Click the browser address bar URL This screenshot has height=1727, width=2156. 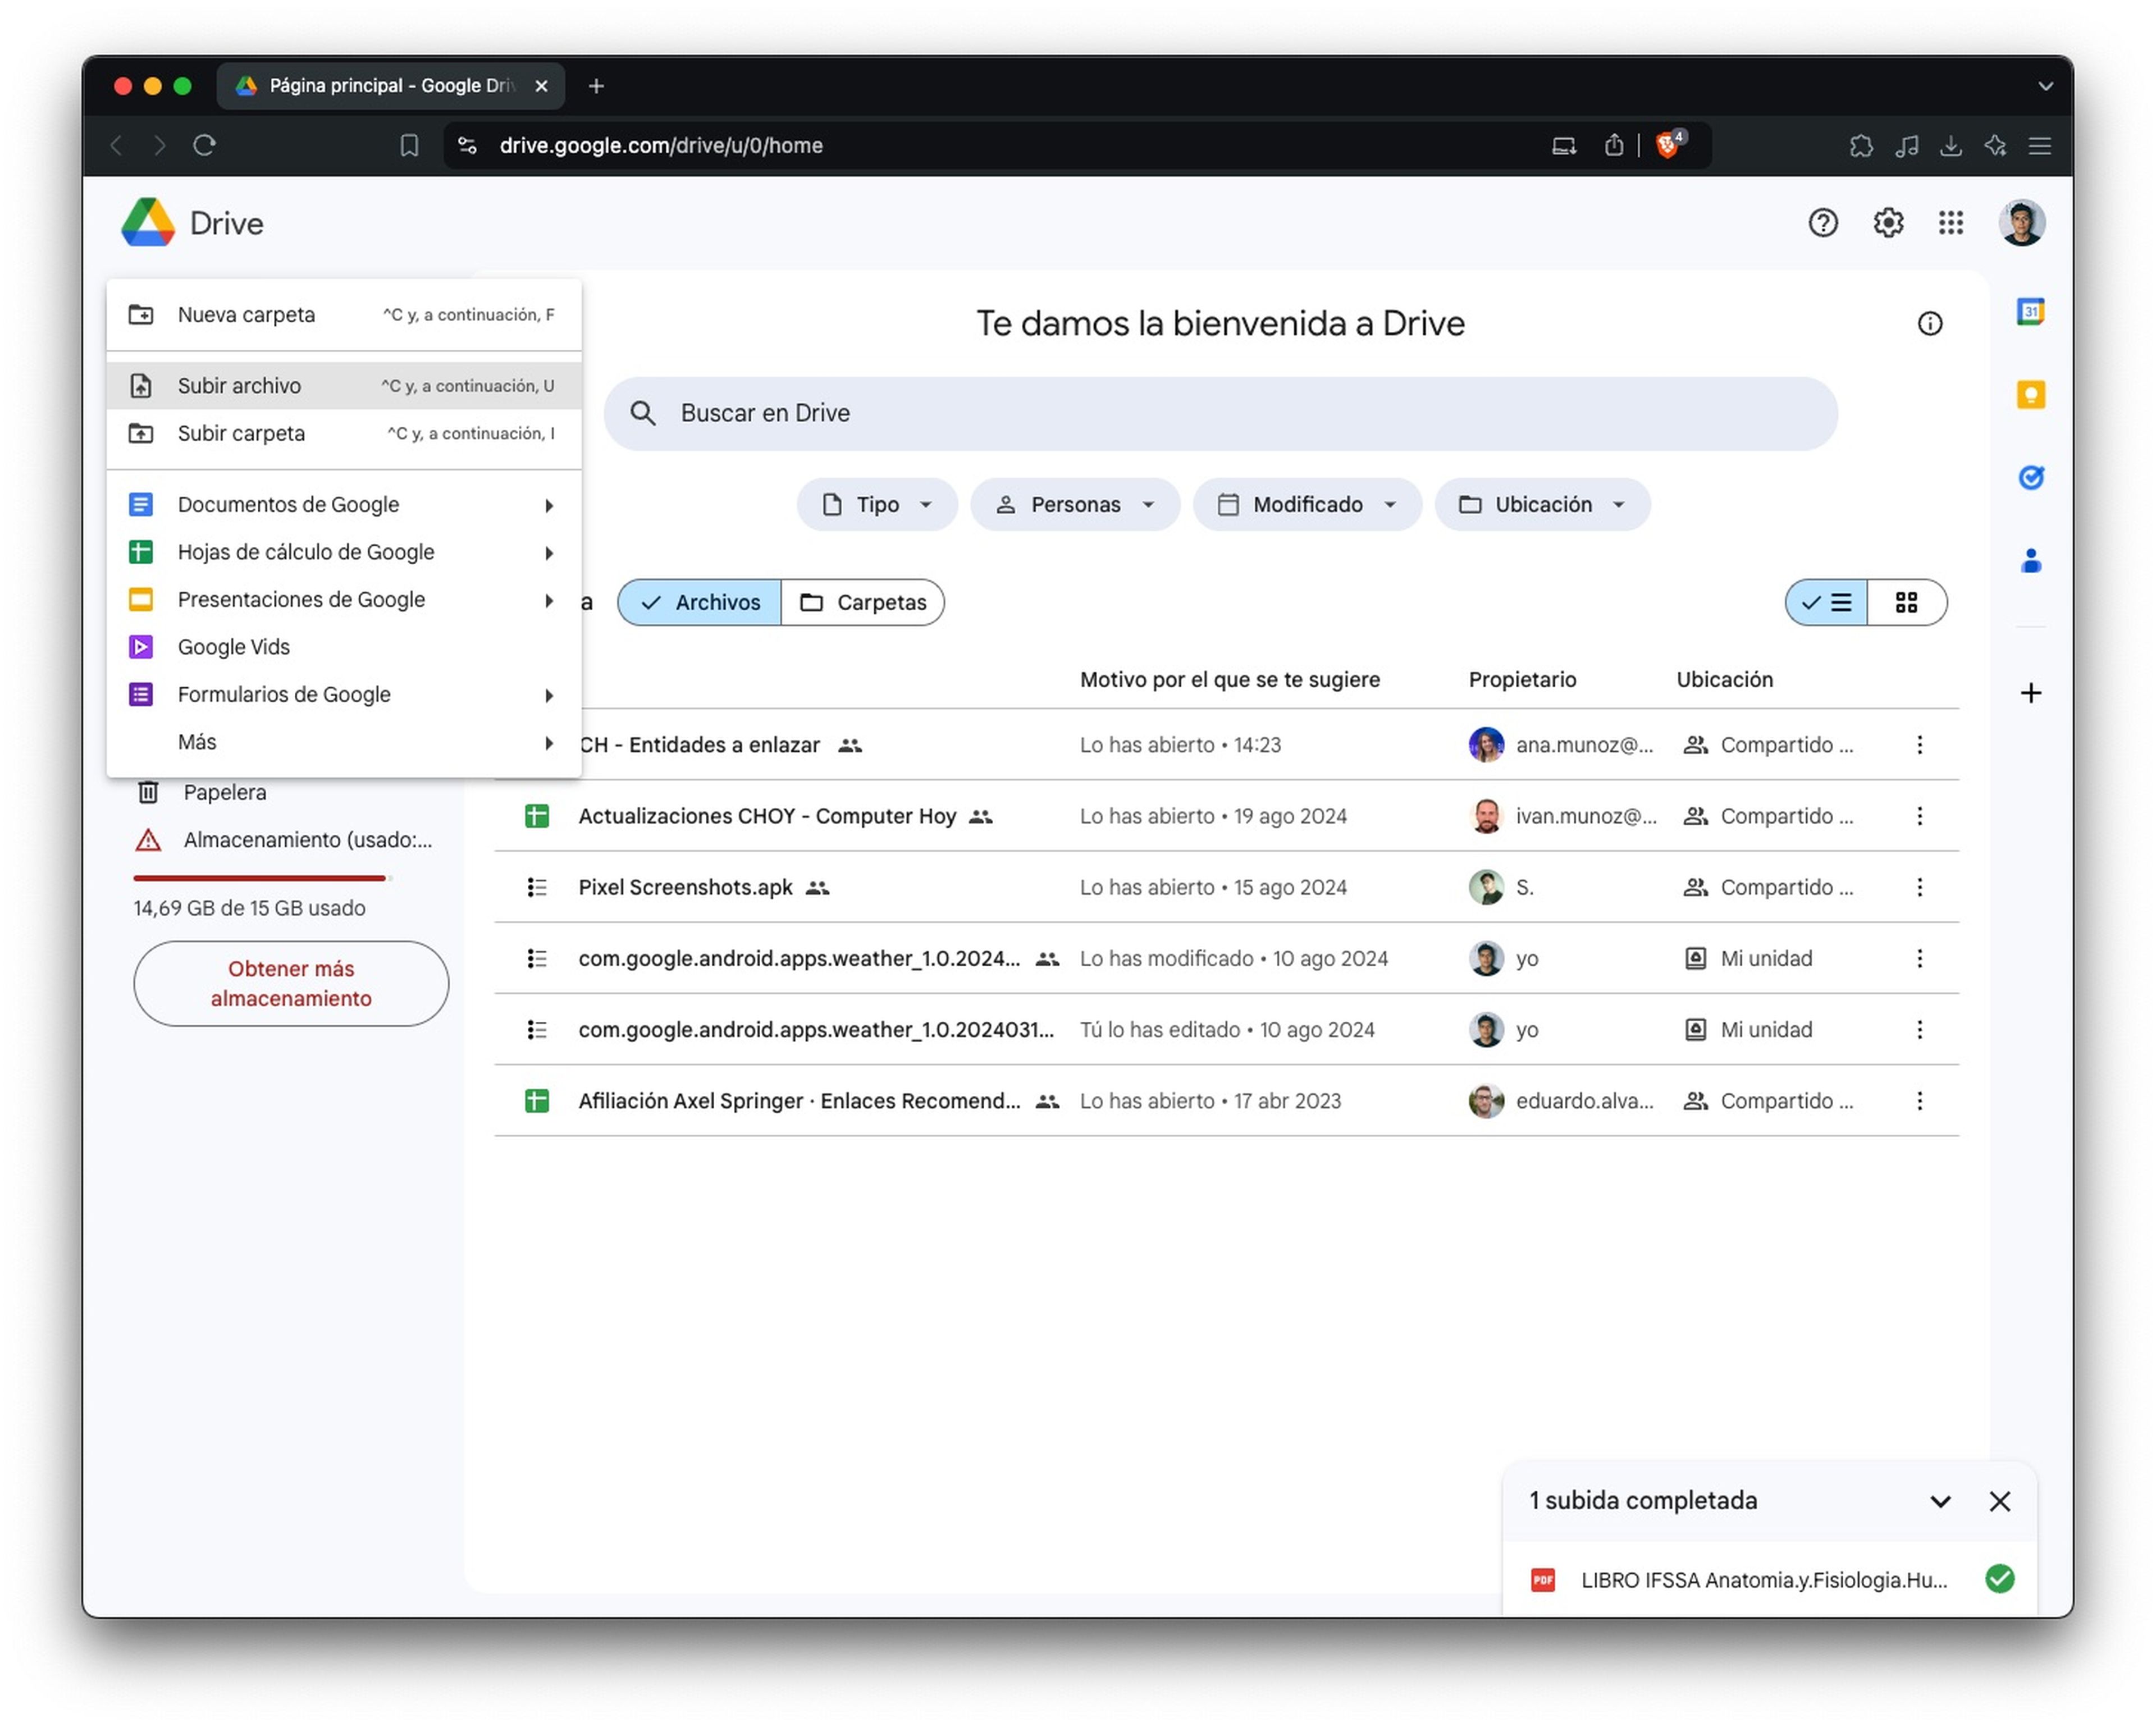click(x=661, y=145)
